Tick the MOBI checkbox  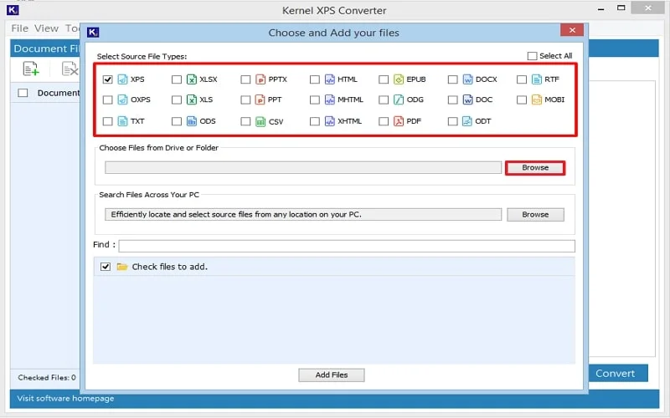pyautogui.click(x=521, y=99)
